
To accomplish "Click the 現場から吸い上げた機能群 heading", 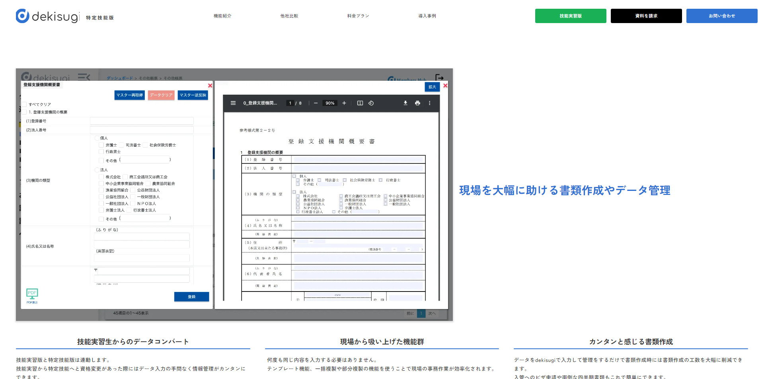I will [x=382, y=342].
